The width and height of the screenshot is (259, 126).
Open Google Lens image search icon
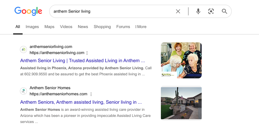tap(211, 11)
